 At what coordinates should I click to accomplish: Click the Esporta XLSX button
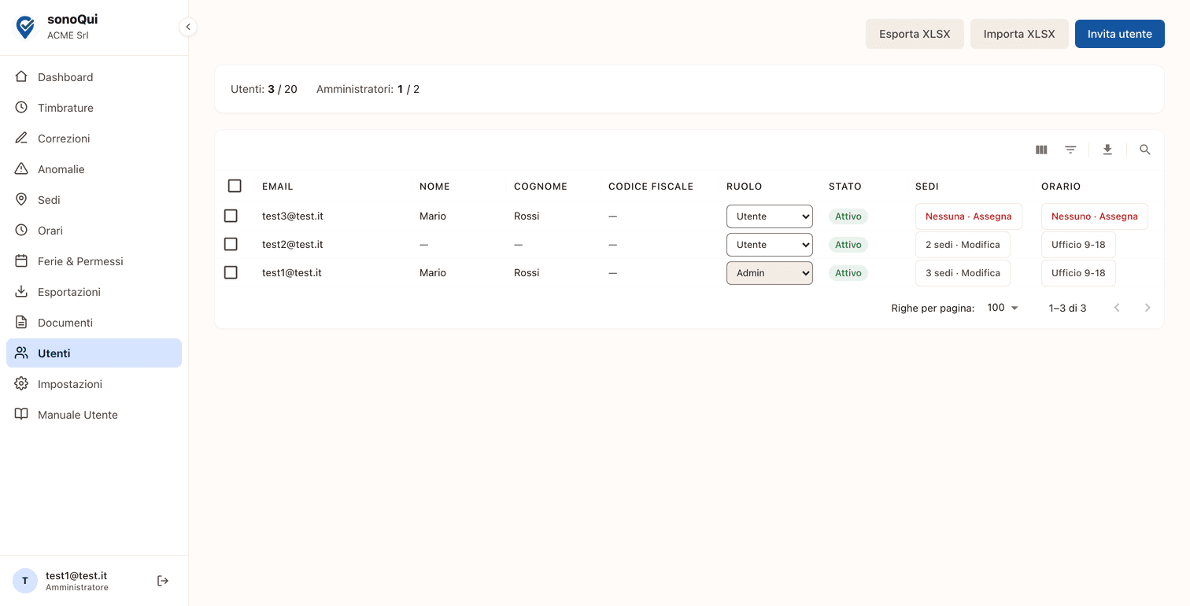pyautogui.click(x=915, y=34)
